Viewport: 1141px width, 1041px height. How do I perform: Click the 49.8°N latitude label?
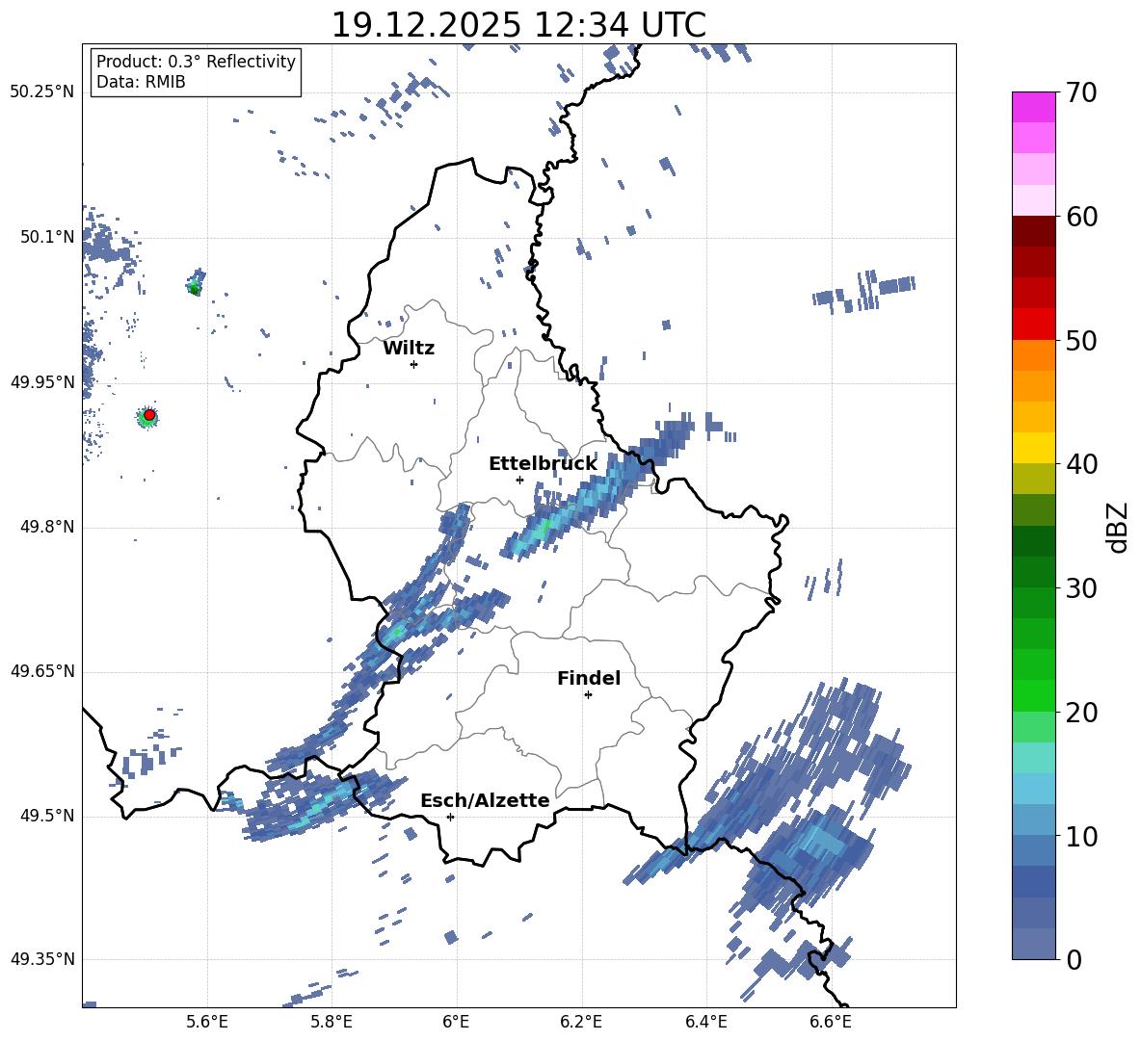(46, 527)
